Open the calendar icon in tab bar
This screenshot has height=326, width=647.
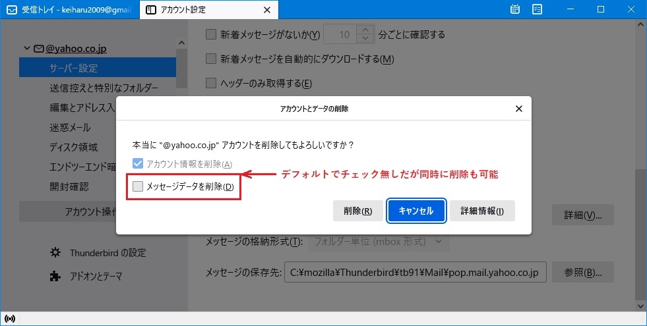(515, 10)
